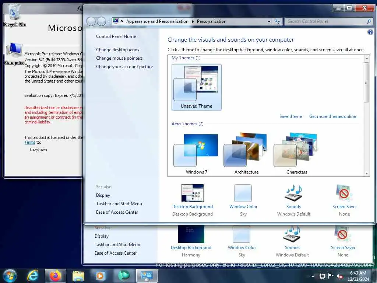Screen dimensions: 377x283
Task: Launch Firefox from the taskbar
Action: (55, 276)
